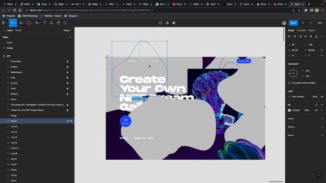This screenshot has width=326, height=183.
Task: Unlock the Creator layer
Action: [67, 67]
